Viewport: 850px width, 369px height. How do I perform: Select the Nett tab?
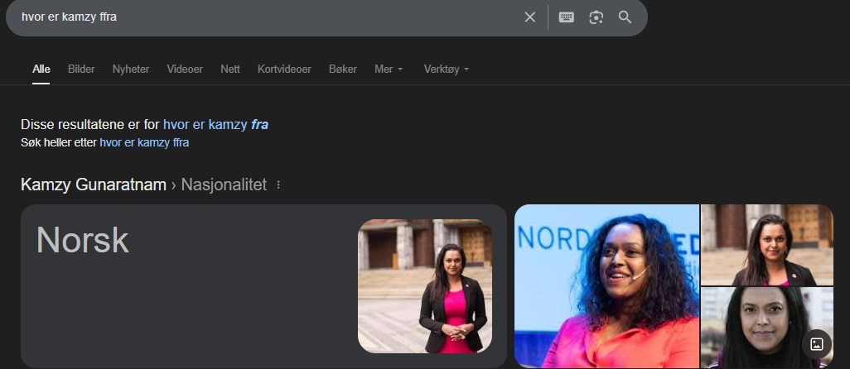pos(230,69)
